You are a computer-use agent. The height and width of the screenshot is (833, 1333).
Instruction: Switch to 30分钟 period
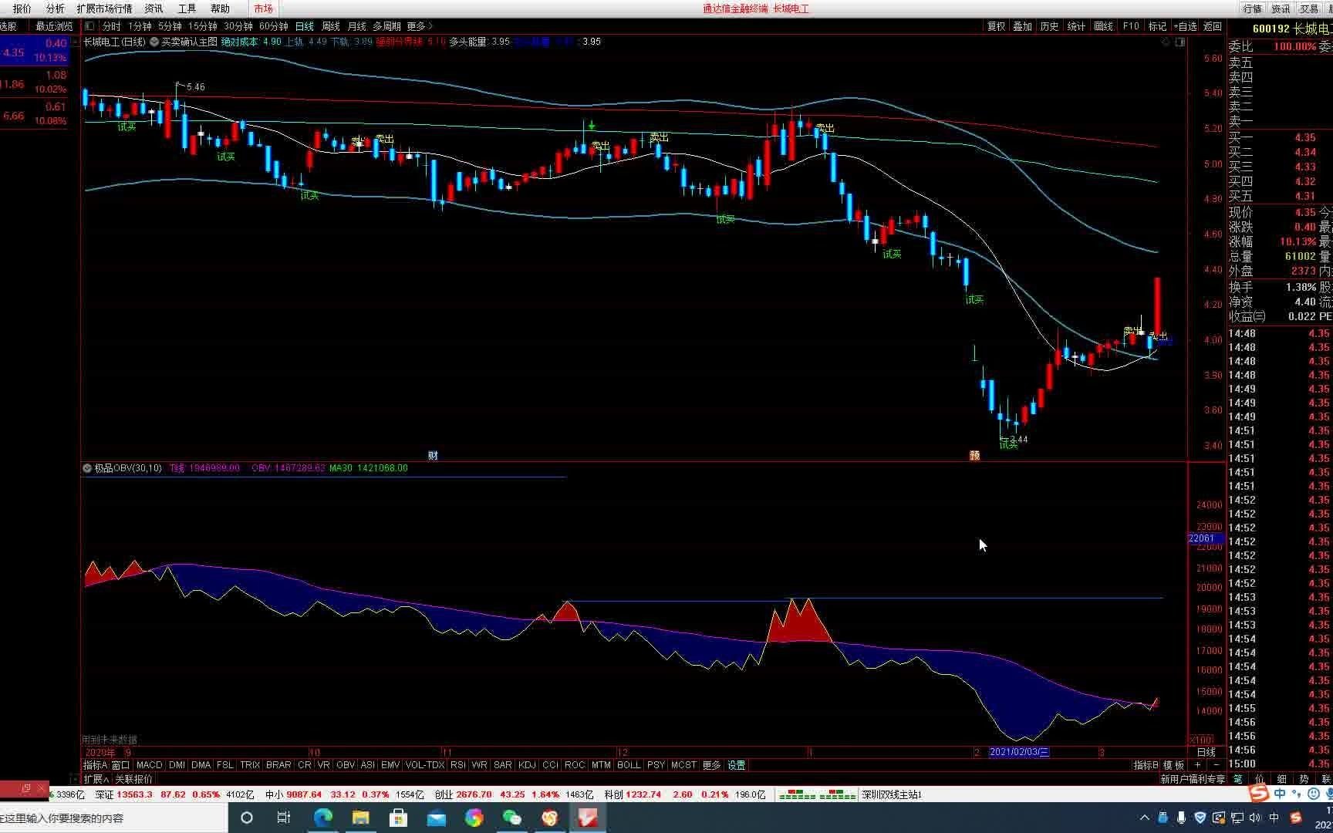click(x=238, y=26)
